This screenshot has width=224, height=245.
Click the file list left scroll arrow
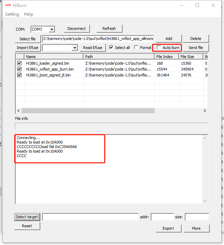click(18, 111)
